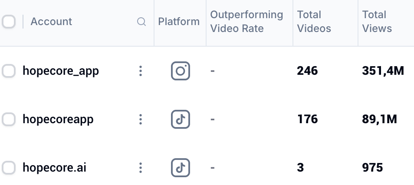Click TikTok platform icon for hopecore.ai

point(181,168)
